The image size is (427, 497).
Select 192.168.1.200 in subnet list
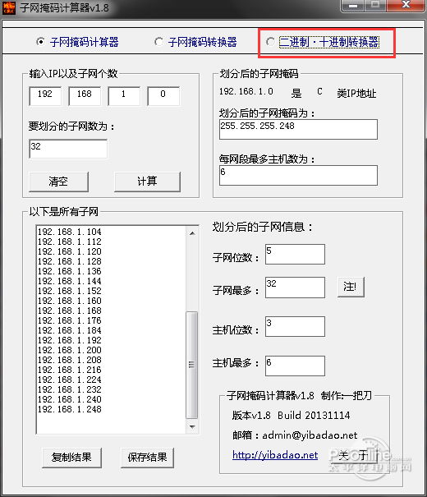pos(69,350)
